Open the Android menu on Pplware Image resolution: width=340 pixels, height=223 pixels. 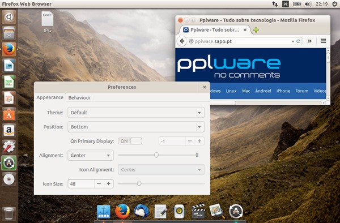263,91
